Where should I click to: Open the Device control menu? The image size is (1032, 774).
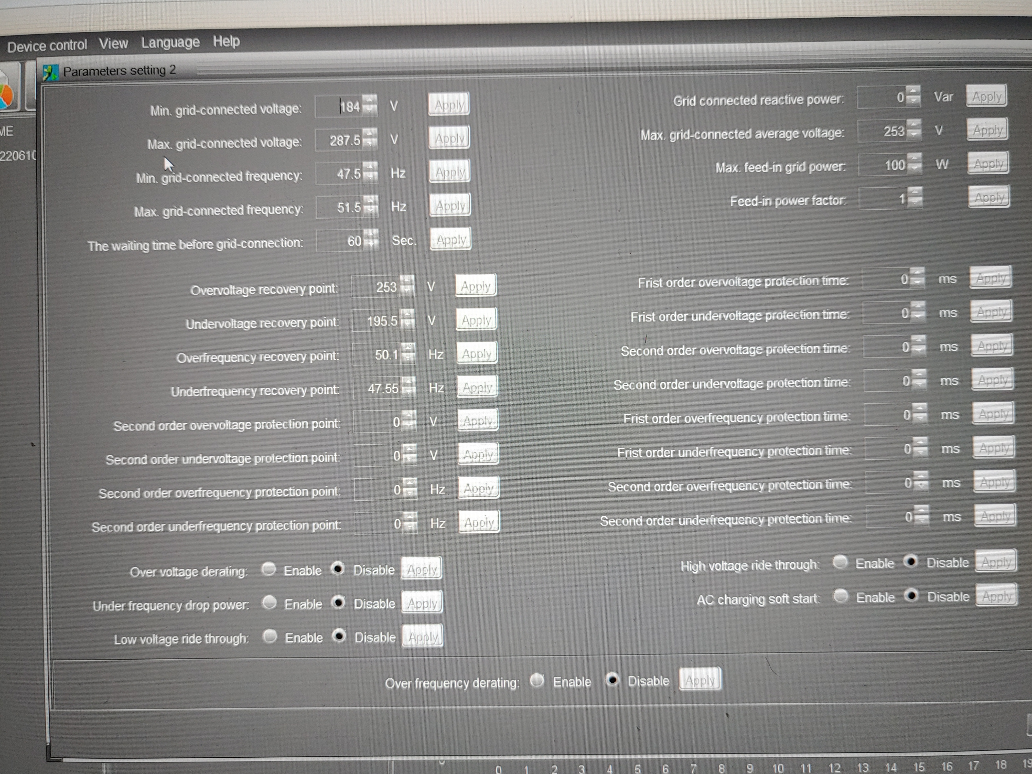click(x=47, y=46)
